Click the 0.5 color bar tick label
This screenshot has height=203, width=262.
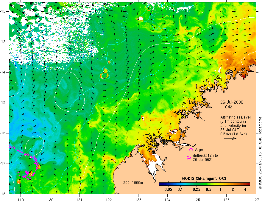tap(208, 190)
